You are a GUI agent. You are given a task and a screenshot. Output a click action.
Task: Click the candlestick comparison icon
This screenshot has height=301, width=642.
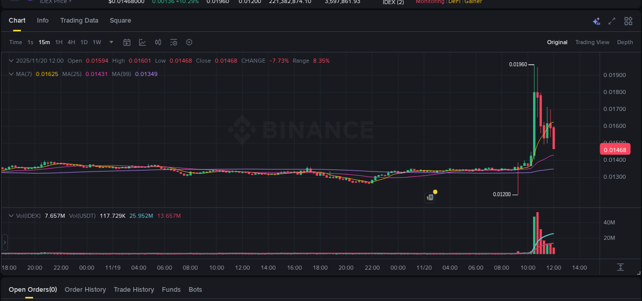(158, 42)
